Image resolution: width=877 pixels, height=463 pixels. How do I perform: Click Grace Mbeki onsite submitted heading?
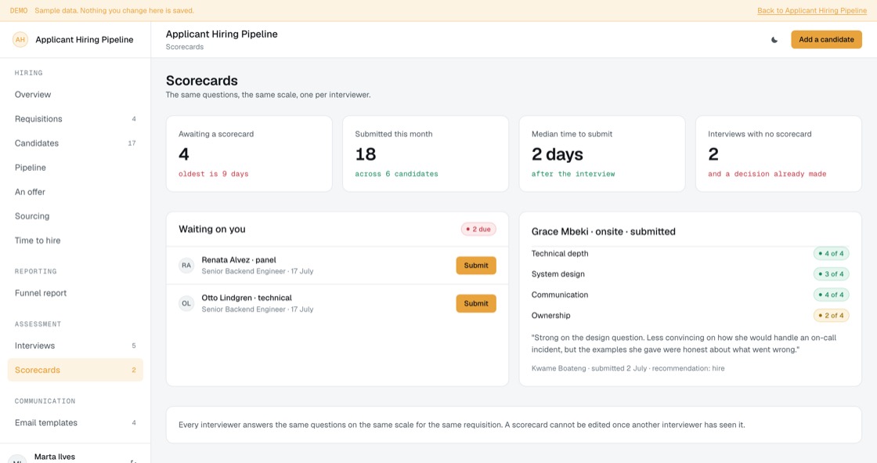pyautogui.click(x=604, y=232)
